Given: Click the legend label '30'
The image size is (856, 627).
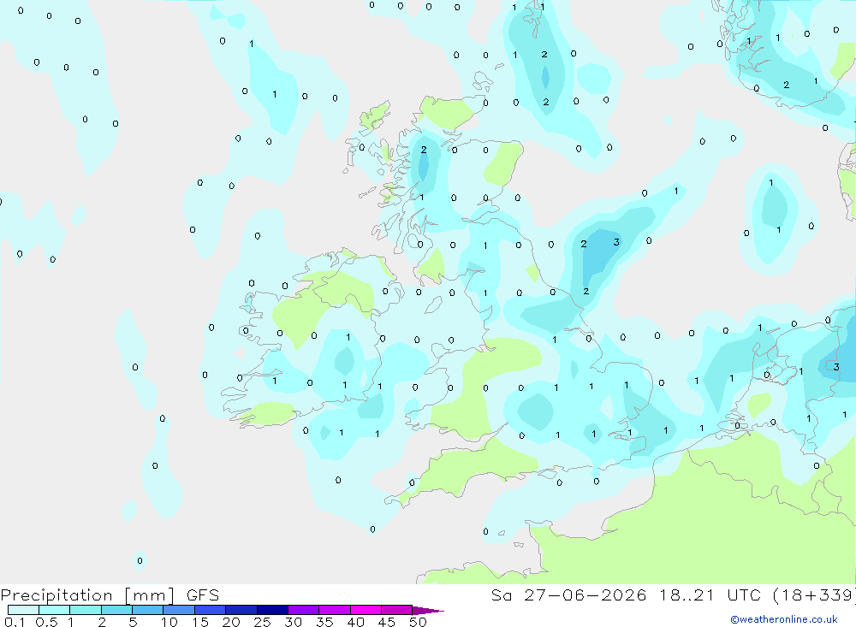Looking at the screenshot, I should pyautogui.click(x=293, y=622).
